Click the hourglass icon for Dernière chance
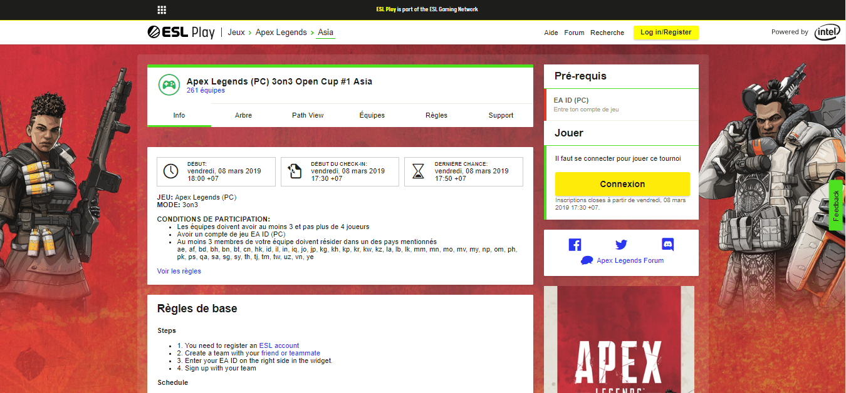 pos(418,171)
